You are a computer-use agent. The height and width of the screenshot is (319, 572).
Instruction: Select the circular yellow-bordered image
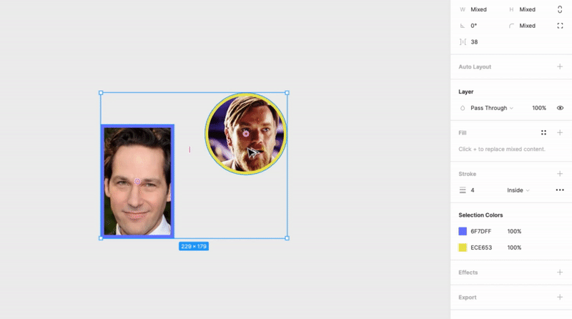click(245, 134)
